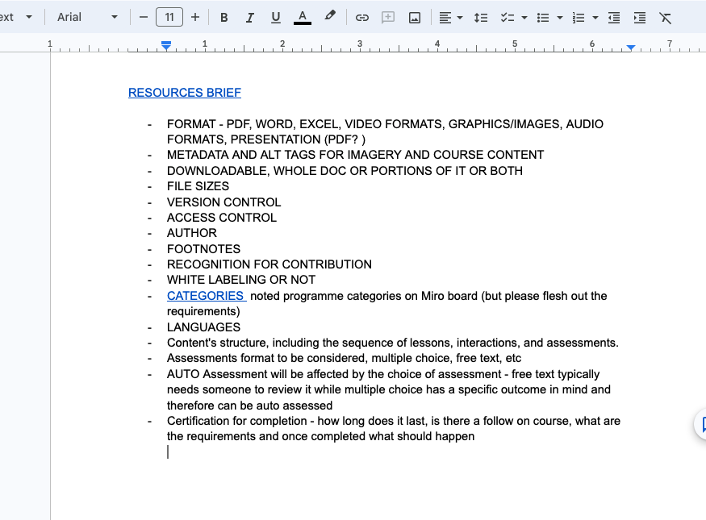Toggle italic formatting
This screenshot has width=706, height=520.
(250, 17)
